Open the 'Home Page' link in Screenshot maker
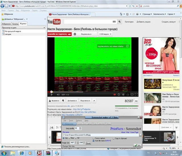The width and height of the screenshot is (182, 156). point(134,132)
